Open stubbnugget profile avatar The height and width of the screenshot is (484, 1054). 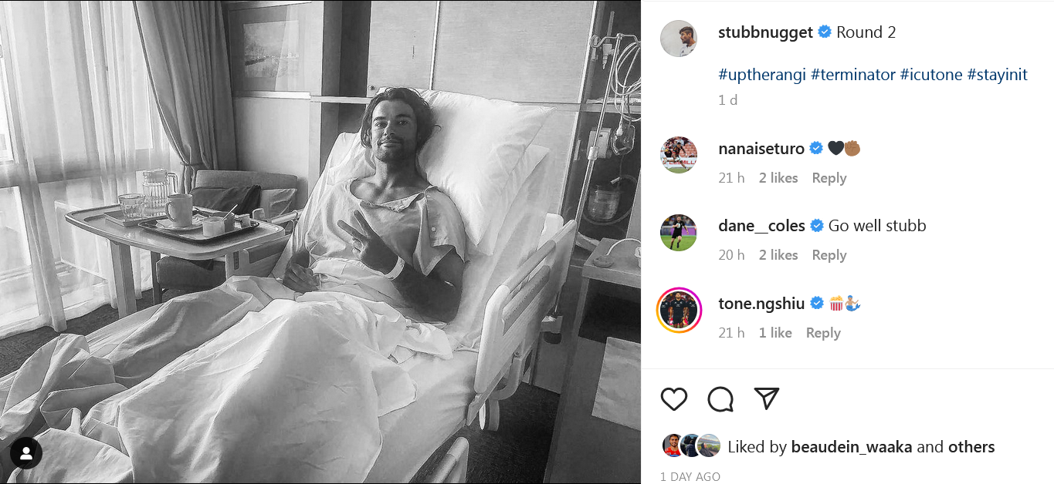679,39
